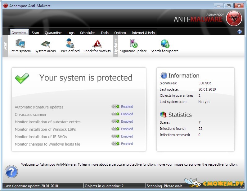Click status bar 'Last signature update' entry

point(31,186)
